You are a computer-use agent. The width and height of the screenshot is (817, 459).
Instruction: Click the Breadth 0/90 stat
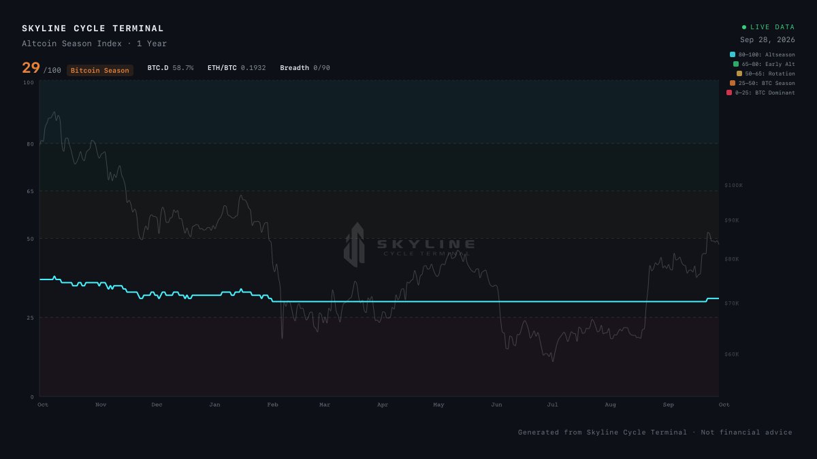305,68
